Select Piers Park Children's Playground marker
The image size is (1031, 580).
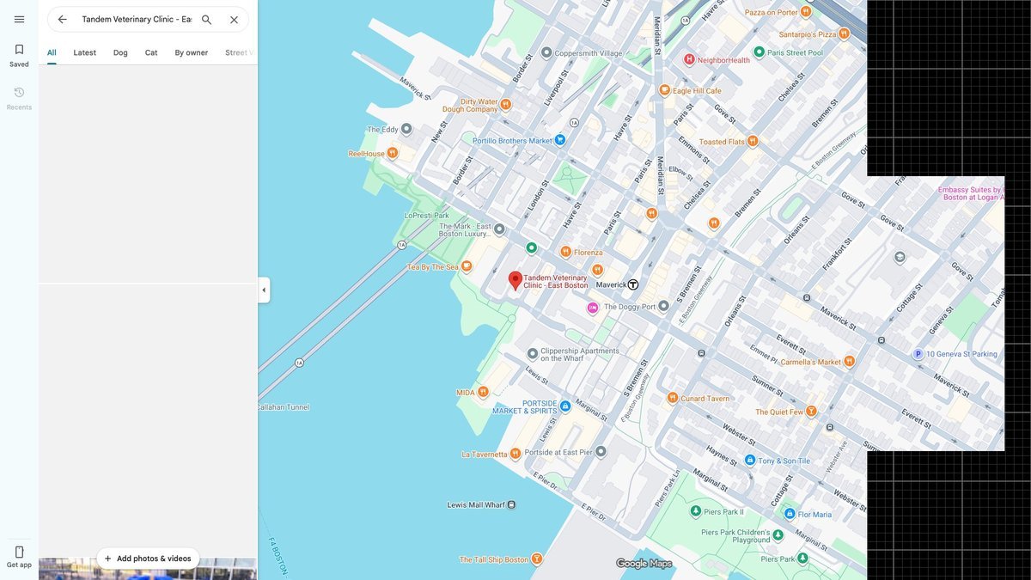click(x=778, y=534)
